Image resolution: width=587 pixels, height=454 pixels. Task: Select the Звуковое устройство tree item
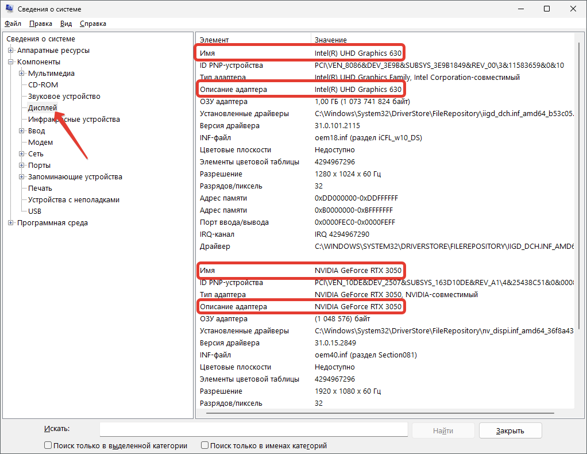coord(64,97)
